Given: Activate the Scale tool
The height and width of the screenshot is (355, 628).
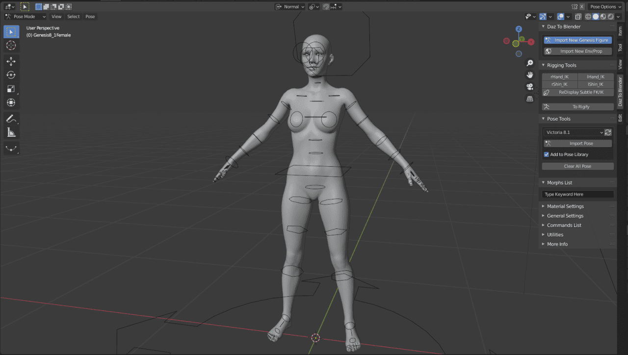Looking at the screenshot, I should click(11, 89).
